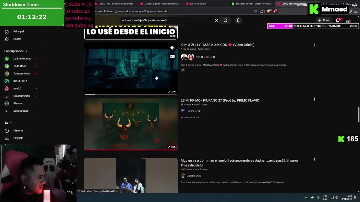Toggle captions CC on video preview
This screenshot has height=202, width=360.
(172, 57)
